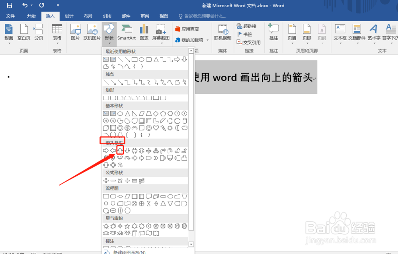Save the document from Quick Access toolbar
Image resolution: width=398 pixels, height=254 pixels.
pyautogui.click(x=9, y=5)
